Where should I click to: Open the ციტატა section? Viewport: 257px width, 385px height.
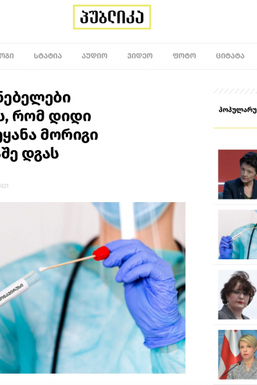click(x=230, y=56)
